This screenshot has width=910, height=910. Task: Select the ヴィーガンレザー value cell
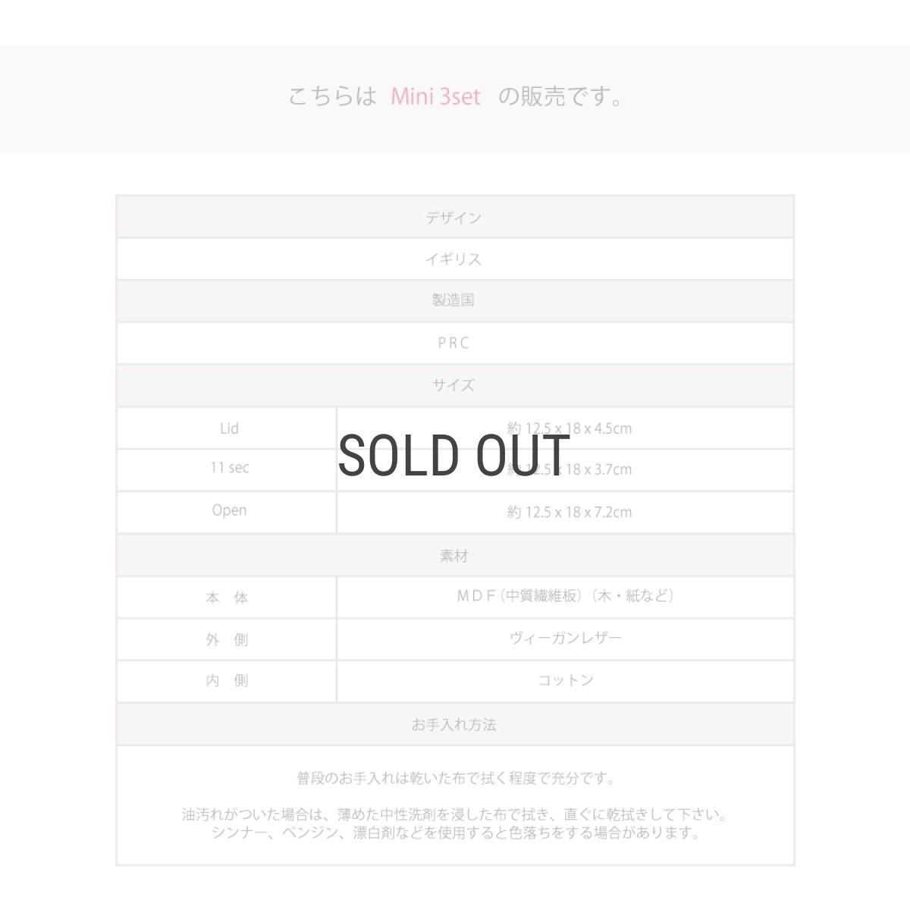[x=566, y=639]
